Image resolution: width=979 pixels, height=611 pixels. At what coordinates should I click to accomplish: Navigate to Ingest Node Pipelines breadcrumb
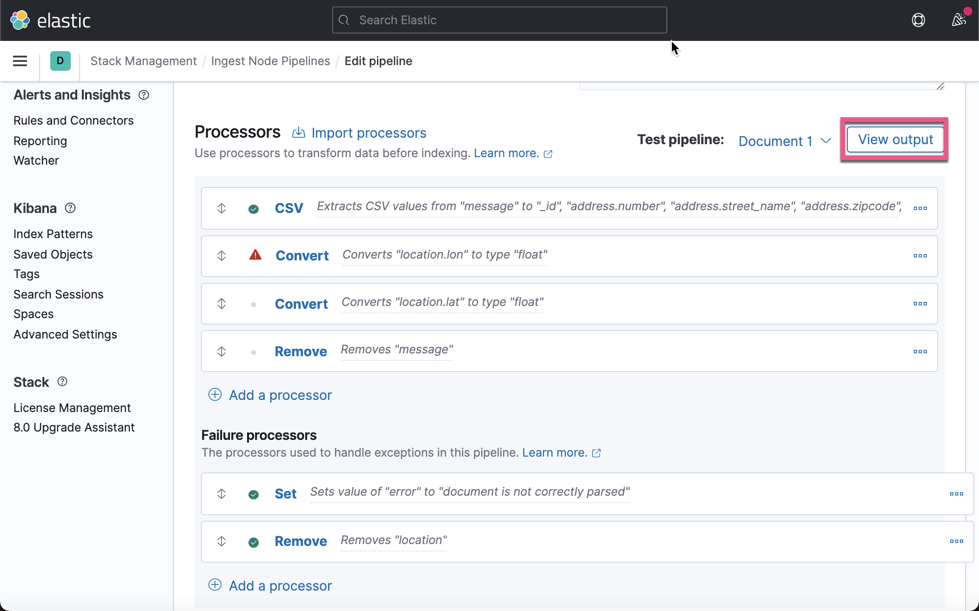pos(270,61)
